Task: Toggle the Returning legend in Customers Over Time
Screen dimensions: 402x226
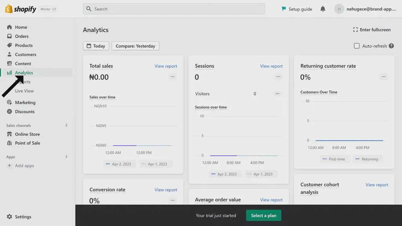Action: click(368, 159)
